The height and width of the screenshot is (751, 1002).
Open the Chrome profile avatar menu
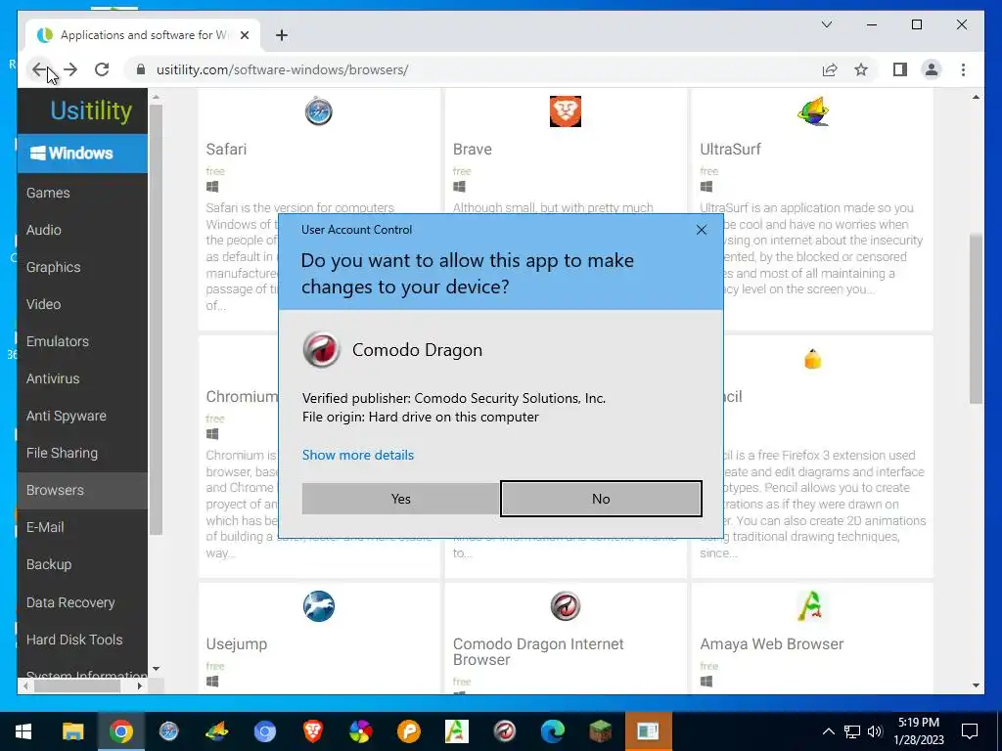coord(932,69)
